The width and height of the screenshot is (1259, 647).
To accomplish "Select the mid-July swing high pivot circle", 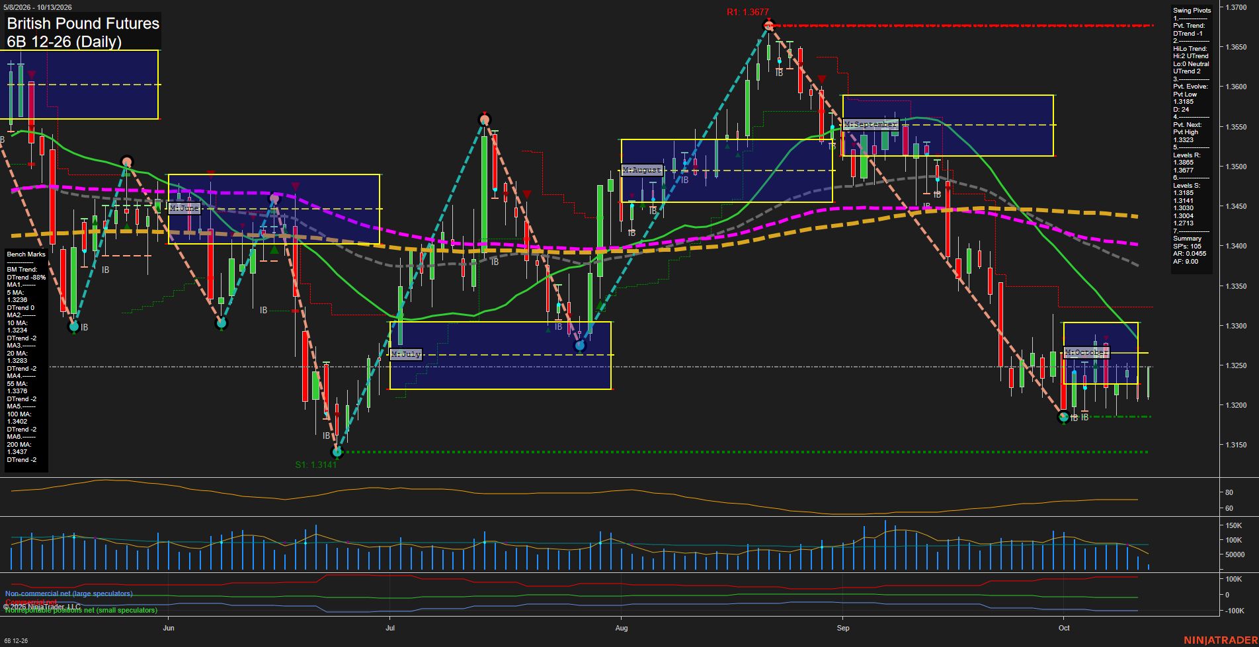I will point(485,120).
